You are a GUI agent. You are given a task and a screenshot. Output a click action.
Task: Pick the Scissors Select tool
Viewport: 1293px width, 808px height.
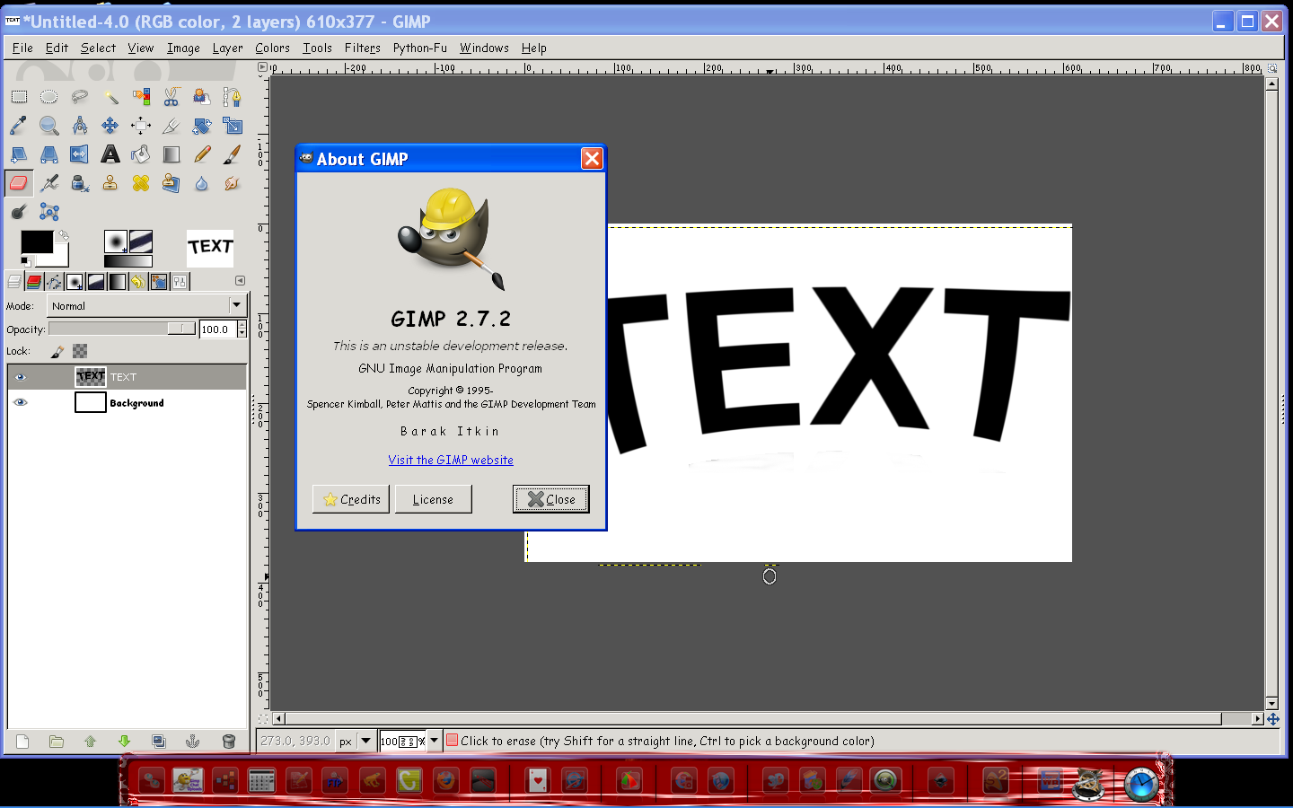point(172,97)
